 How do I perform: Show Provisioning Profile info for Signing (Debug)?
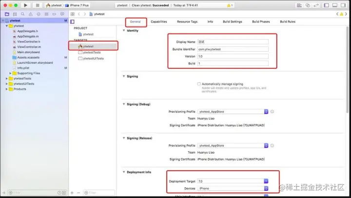272,112
